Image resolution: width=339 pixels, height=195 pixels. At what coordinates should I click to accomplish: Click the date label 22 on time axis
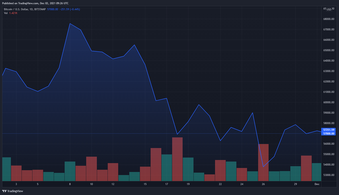coord(220,184)
